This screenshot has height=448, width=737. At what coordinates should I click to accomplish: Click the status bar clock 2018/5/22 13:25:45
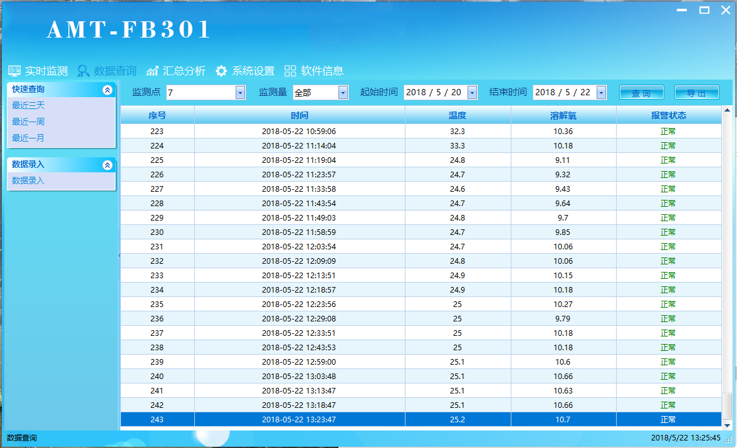pos(686,438)
